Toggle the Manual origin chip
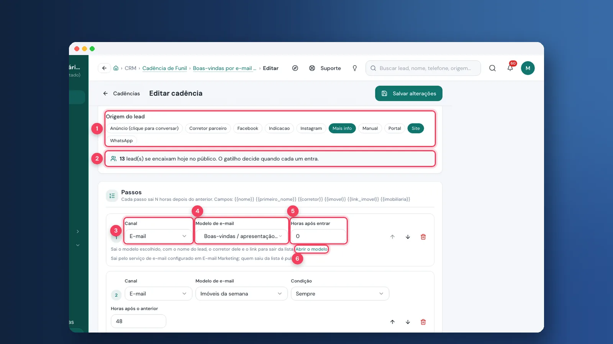The image size is (613, 344). tap(370, 128)
